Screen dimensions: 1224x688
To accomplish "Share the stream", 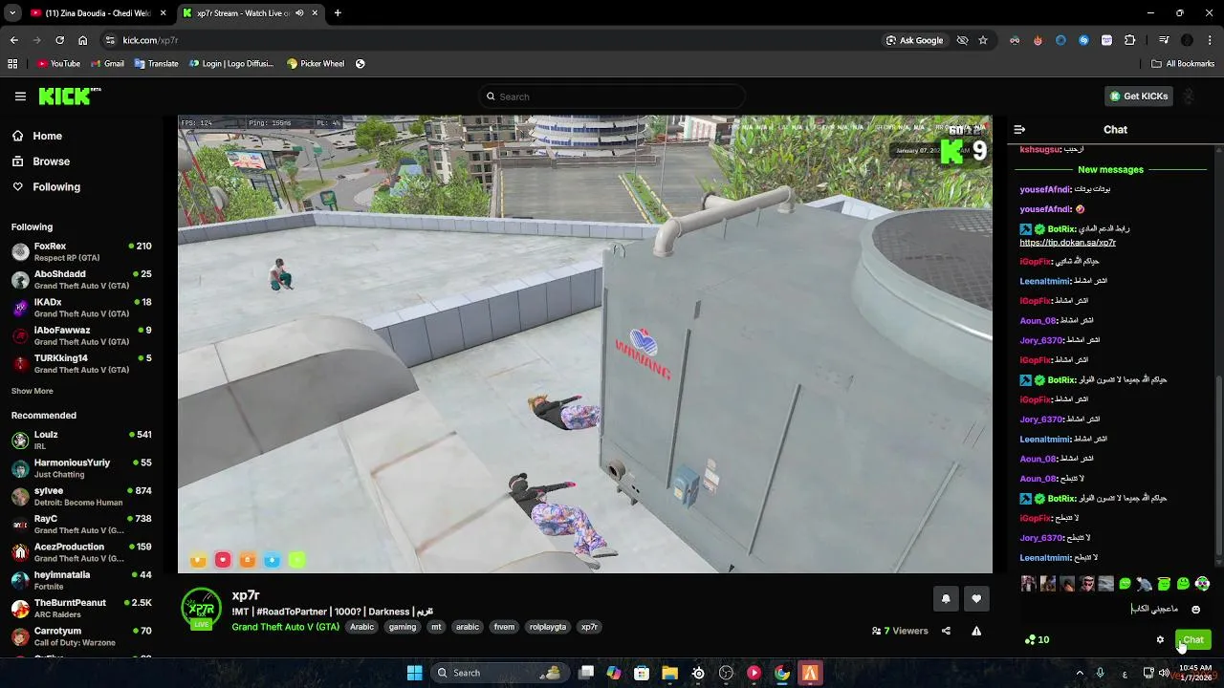I will [x=946, y=631].
